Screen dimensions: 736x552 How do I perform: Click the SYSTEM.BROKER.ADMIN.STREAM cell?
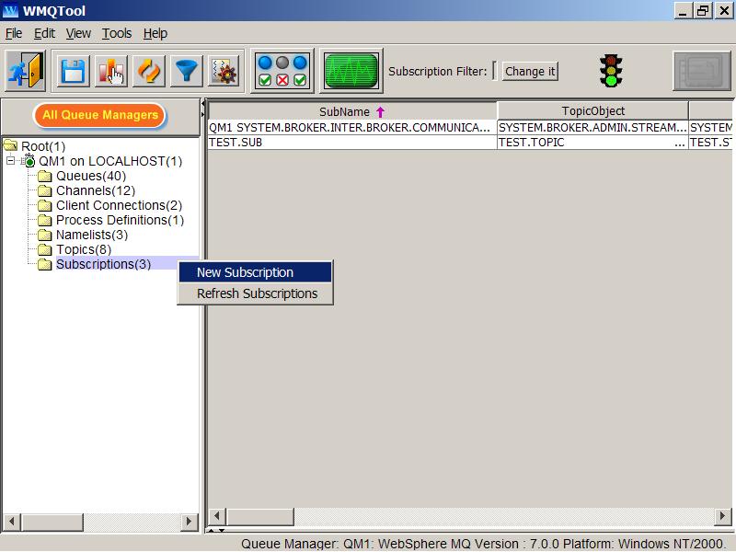[592, 127]
